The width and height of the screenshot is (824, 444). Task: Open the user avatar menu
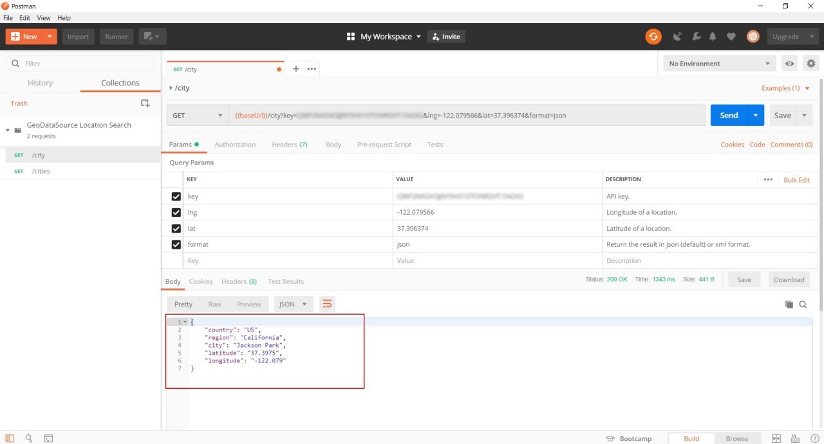point(753,37)
